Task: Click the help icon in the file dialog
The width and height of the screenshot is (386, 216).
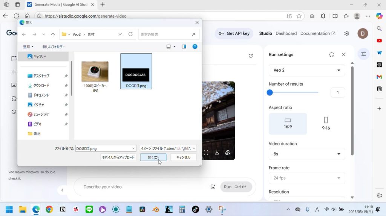Action: point(195,47)
